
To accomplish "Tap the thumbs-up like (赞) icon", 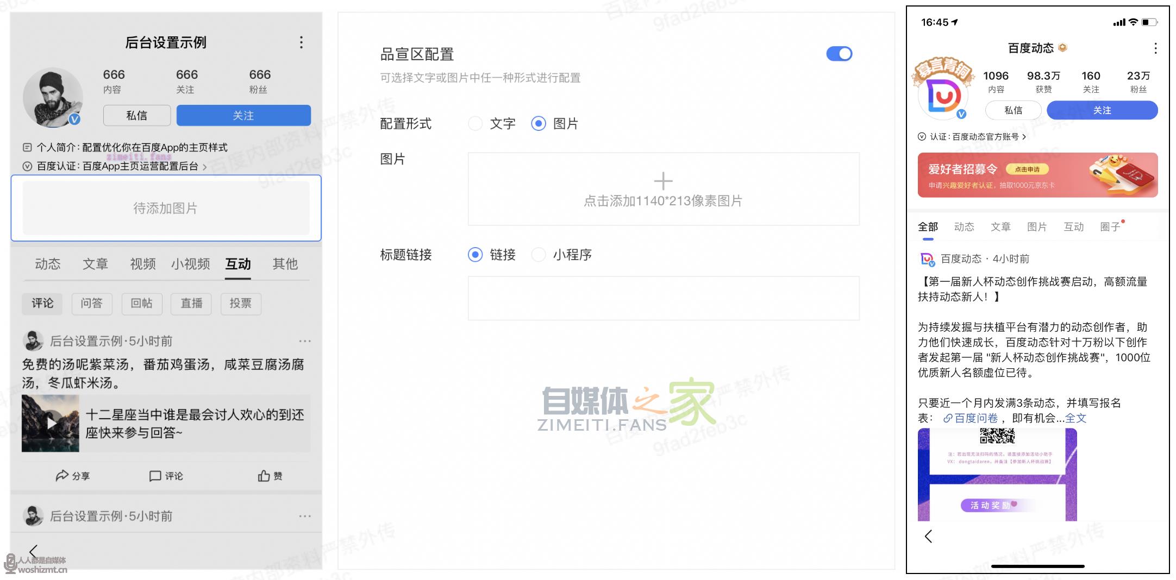I will coord(264,476).
